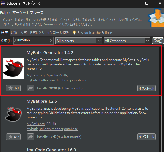The height and width of the screenshot is (152, 164).
Task: Click share arrow icon for MyBatis Generator
Action: (31, 88)
